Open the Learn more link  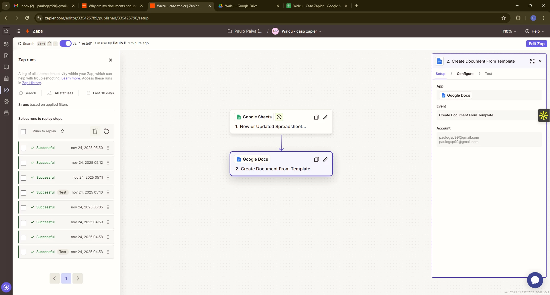(x=71, y=78)
